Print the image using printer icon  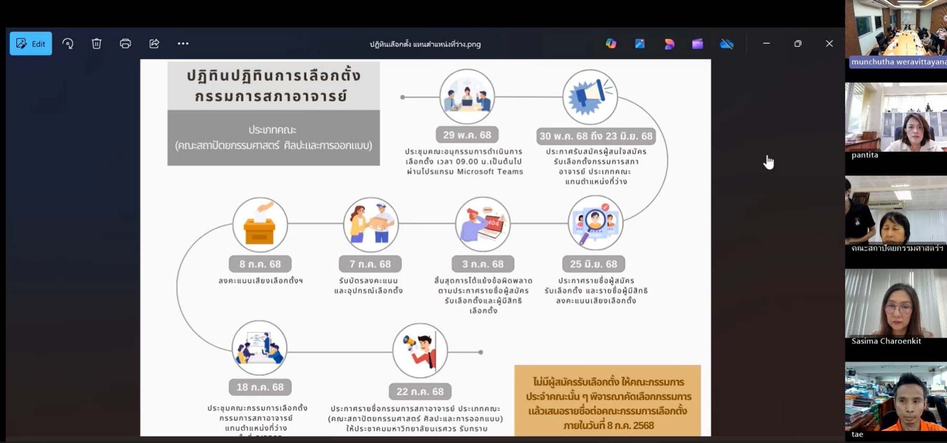click(x=125, y=44)
